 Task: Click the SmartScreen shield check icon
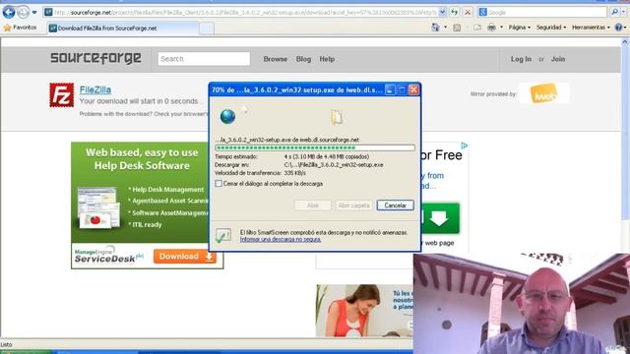click(x=223, y=235)
